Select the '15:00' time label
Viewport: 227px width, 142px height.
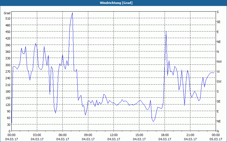139,135
